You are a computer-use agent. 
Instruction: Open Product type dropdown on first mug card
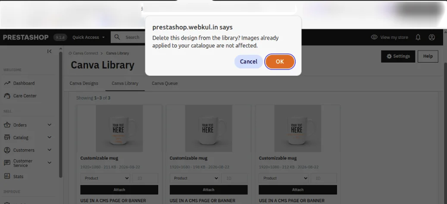(x=105, y=178)
